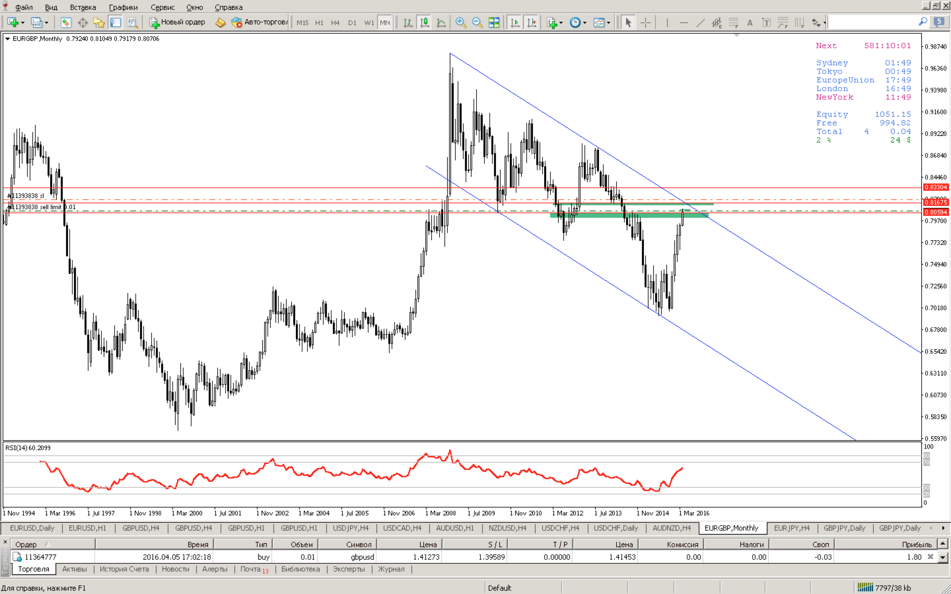951x594 pixels.
Task: Expand the Templates dropdown arrow
Action: point(608,23)
